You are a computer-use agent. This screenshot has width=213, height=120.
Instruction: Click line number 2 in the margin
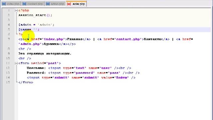9,15
